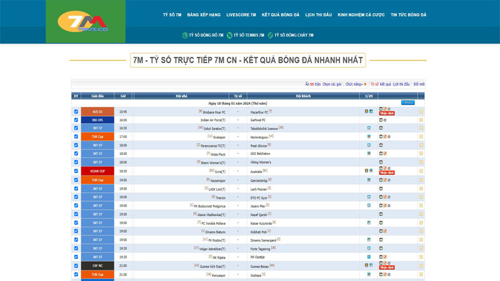Click the yellow icon in Syria vs Australia row
500x281 pixels.
coord(421,170)
